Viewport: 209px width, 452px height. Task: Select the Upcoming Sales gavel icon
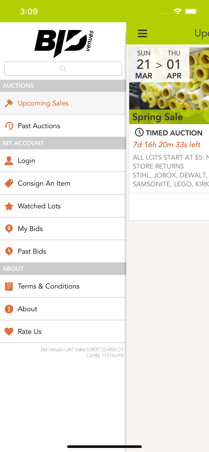coord(9,103)
